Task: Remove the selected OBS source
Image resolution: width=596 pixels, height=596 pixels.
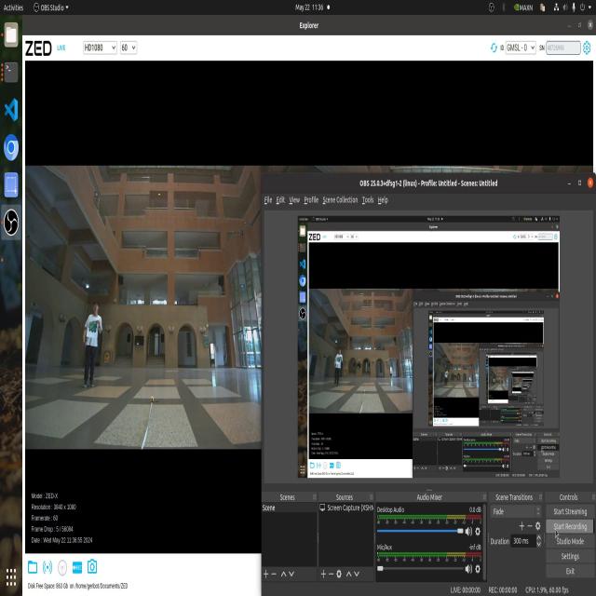Action: (332, 574)
